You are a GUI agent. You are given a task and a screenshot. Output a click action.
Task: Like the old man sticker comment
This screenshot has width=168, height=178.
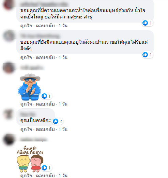click(x=26, y=104)
